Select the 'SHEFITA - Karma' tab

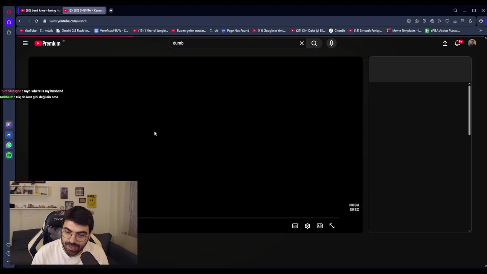84,11
